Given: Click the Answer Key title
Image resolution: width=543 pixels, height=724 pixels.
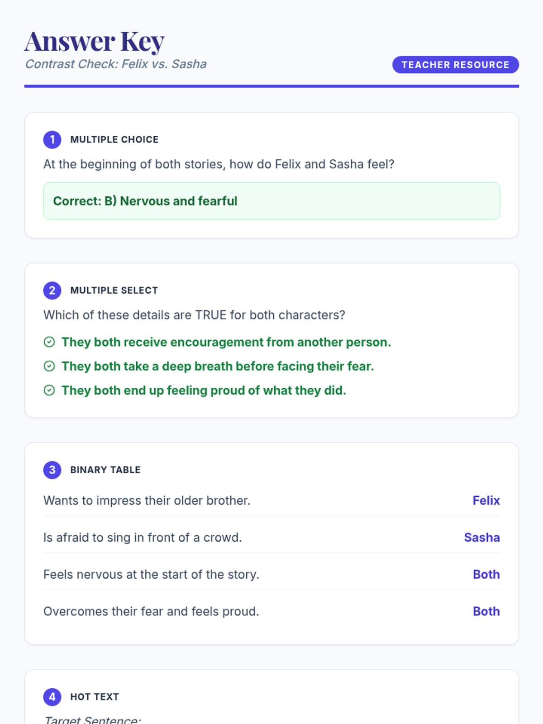Looking at the screenshot, I should (95, 42).
